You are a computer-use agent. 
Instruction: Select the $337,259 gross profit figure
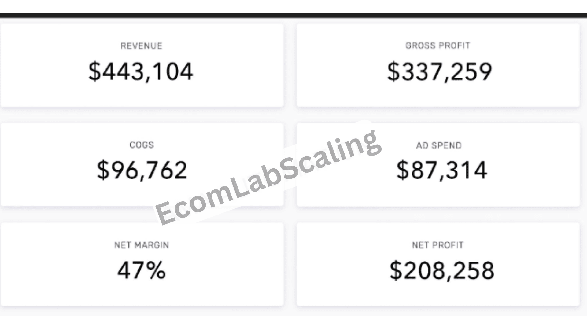(x=439, y=71)
